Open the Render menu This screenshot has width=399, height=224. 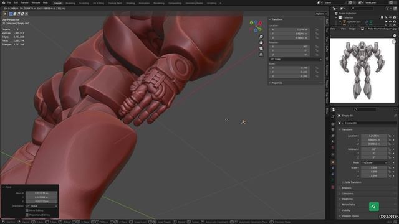(x=25, y=2)
